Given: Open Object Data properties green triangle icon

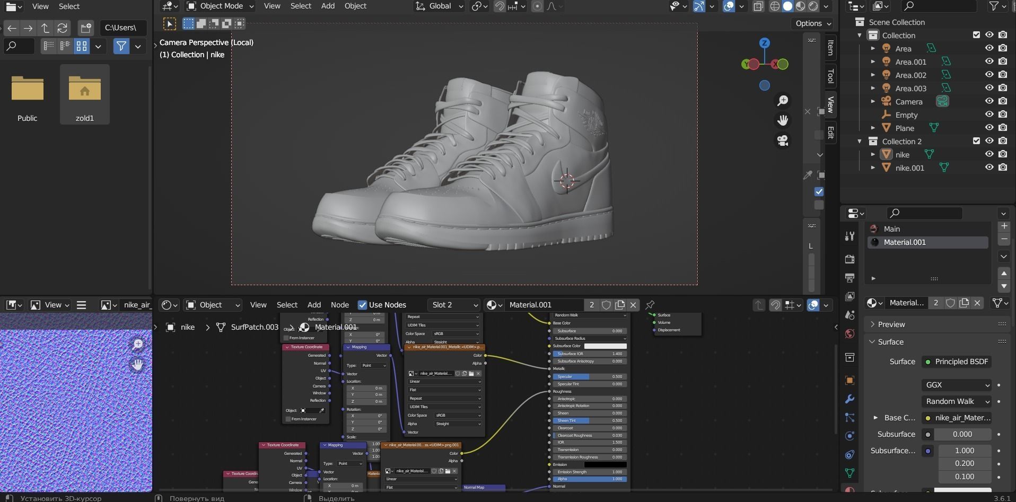Looking at the screenshot, I should tap(849, 472).
